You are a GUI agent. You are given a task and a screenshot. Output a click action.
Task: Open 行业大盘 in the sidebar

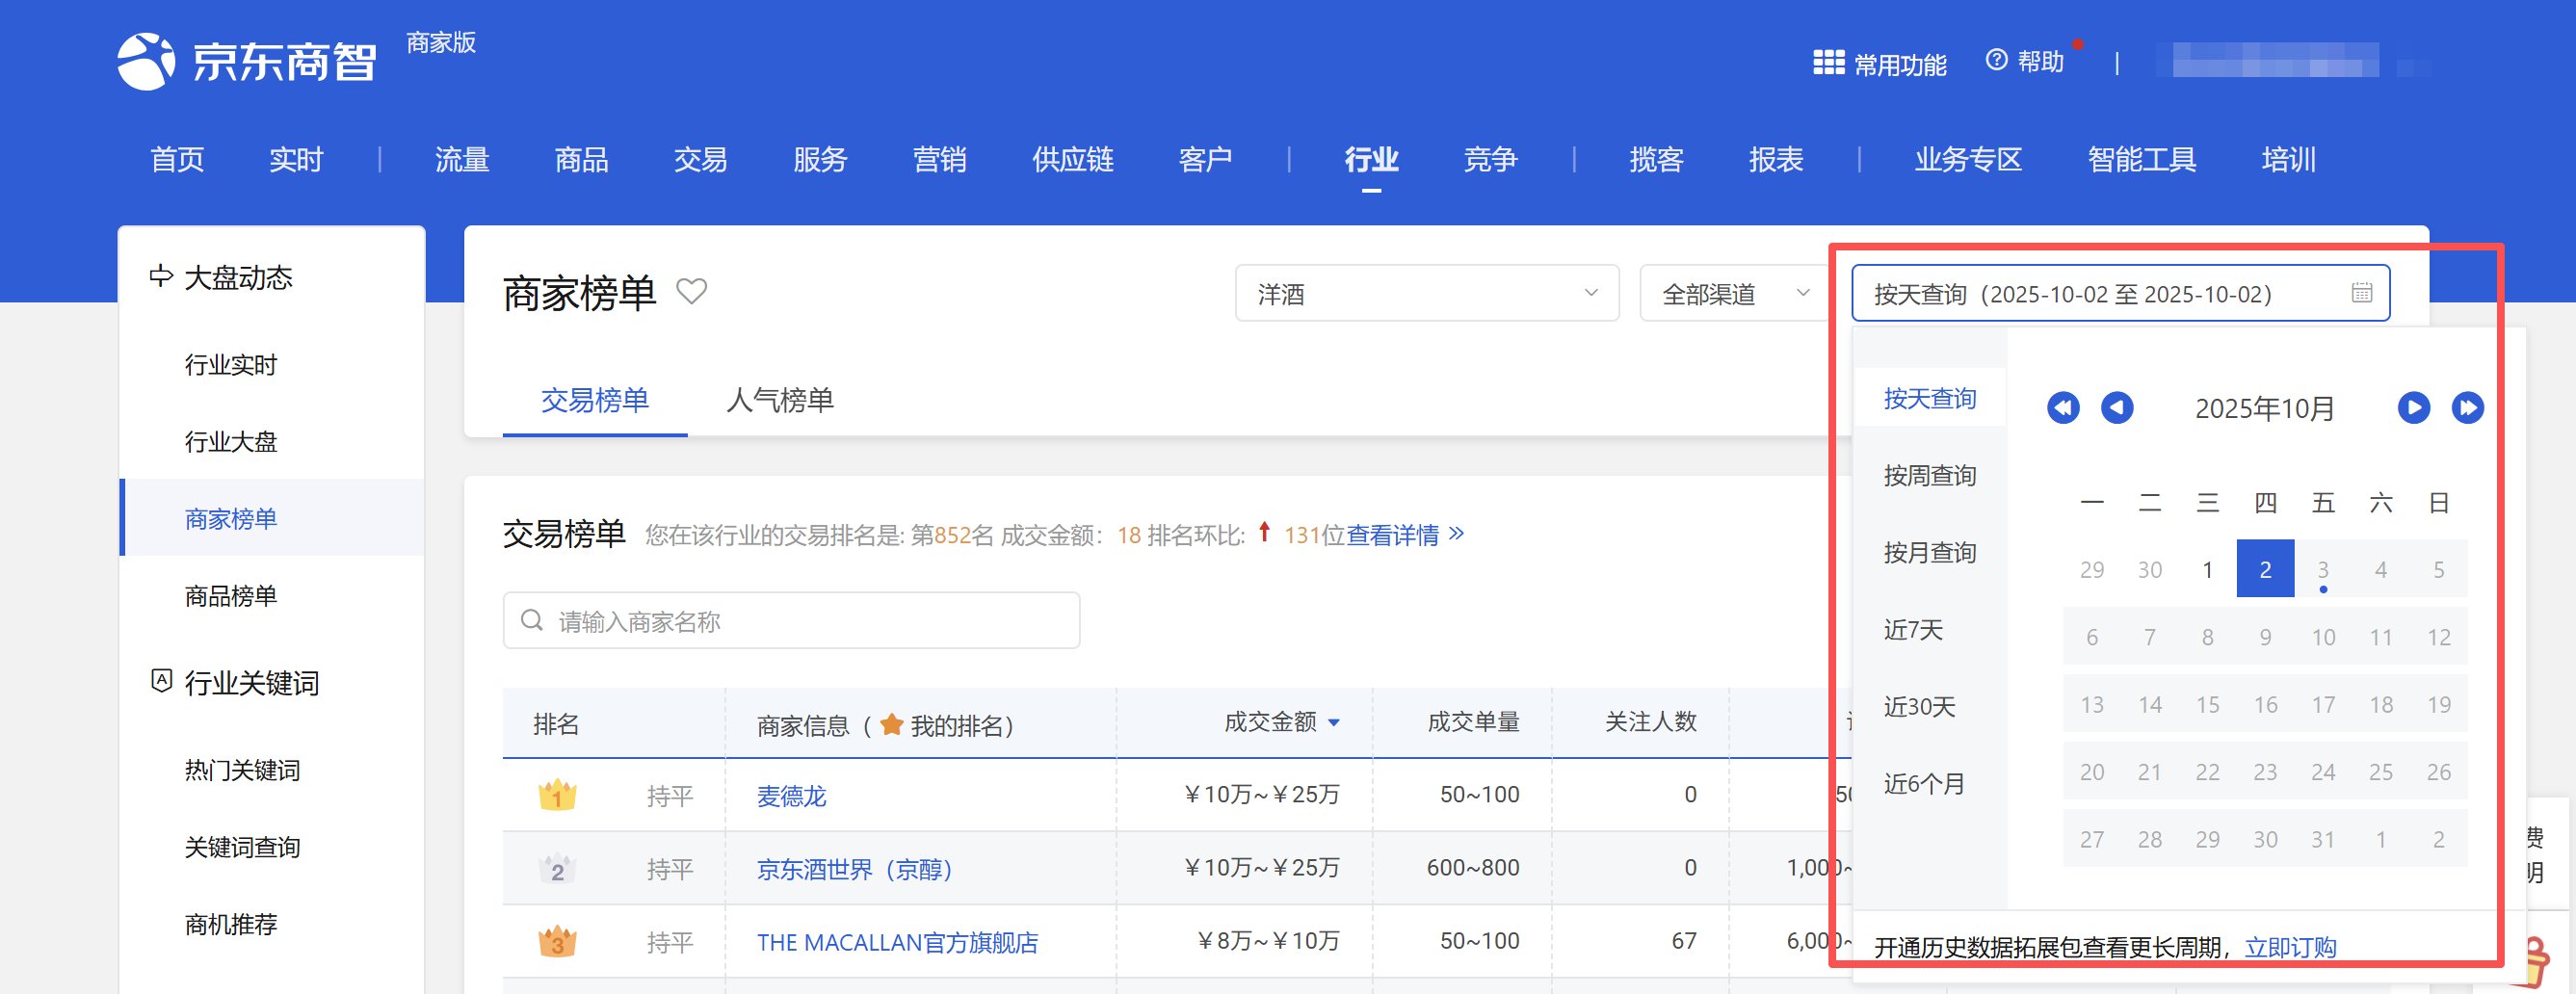pyautogui.click(x=231, y=442)
